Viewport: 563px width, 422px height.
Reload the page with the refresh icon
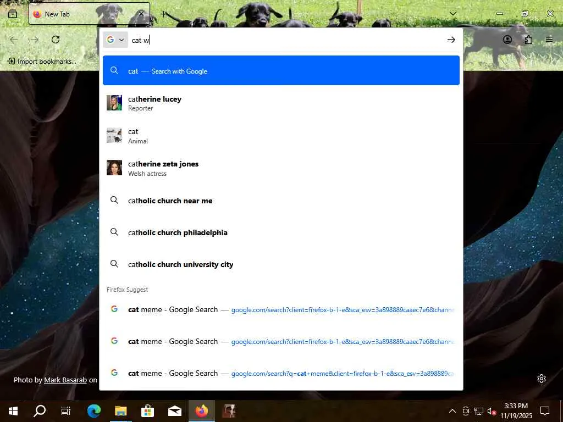[x=56, y=40]
